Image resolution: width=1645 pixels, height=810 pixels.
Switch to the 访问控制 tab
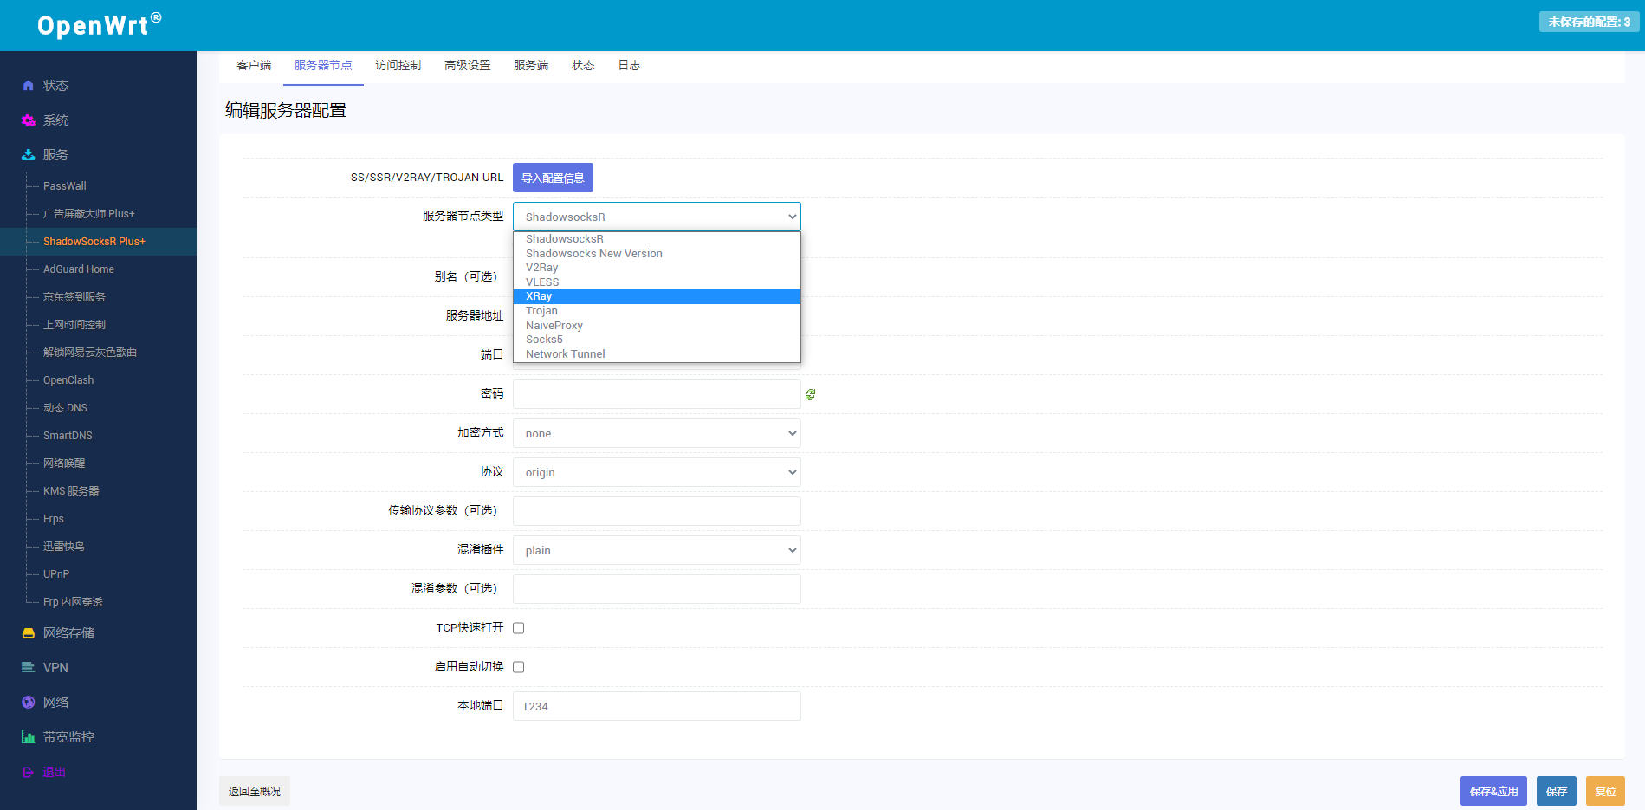pyautogui.click(x=398, y=66)
